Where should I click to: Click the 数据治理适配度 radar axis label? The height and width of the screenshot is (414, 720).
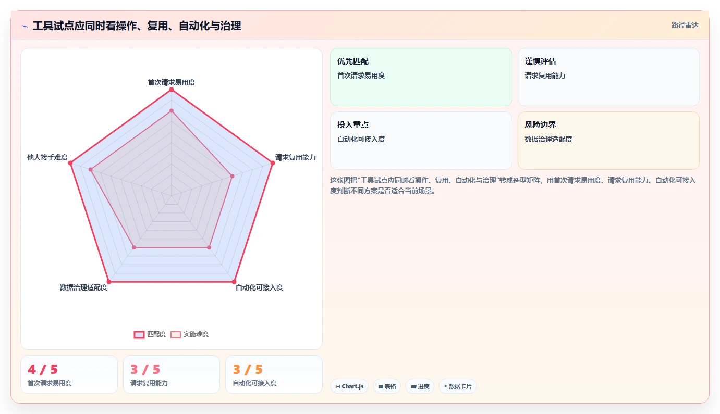coord(83,287)
